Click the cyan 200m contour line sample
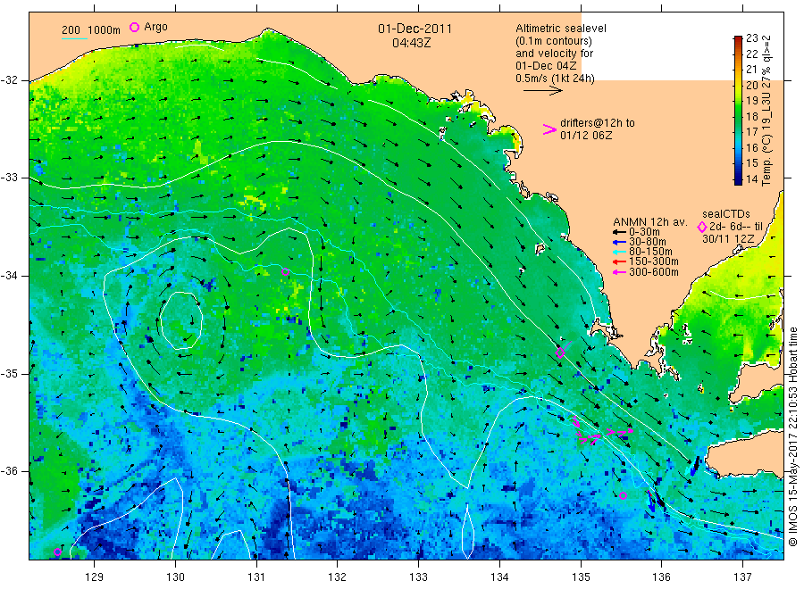The width and height of the screenshot is (804, 589). (x=74, y=38)
